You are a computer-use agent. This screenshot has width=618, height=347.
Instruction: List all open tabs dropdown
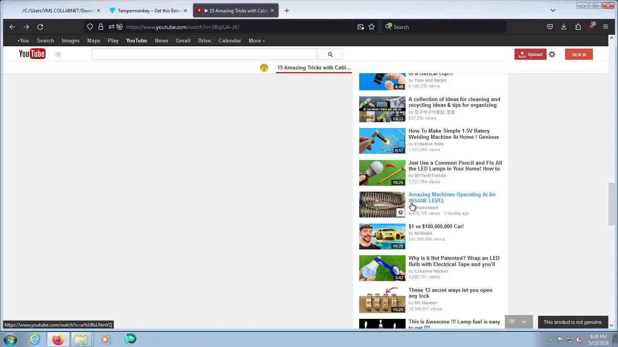coord(553,10)
